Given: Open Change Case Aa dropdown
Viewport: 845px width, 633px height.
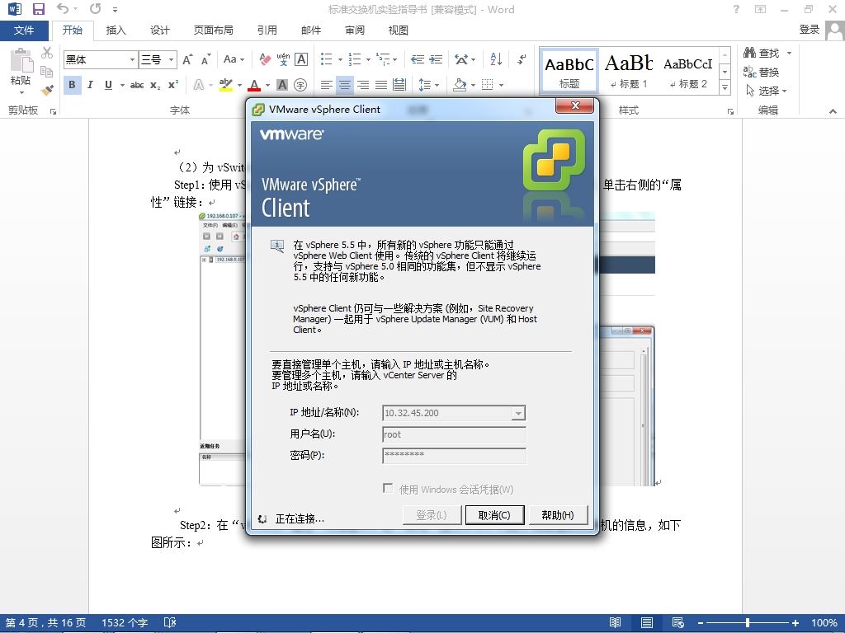Looking at the screenshot, I should [x=234, y=59].
